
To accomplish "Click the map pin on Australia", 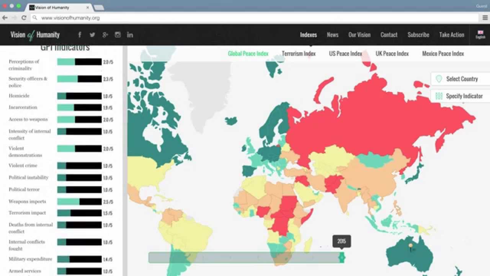I will pyautogui.click(x=411, y=246).
